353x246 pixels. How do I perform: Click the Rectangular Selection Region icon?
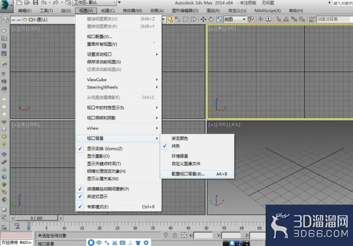(x=186, y=19)
